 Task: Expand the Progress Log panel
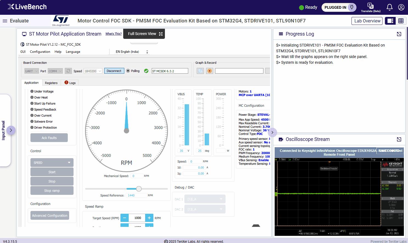pyautogui.click(x=399, y=34)
